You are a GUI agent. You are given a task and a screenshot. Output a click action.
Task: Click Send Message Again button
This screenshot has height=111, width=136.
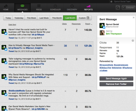pyautogui.click(x=116, y=79)
